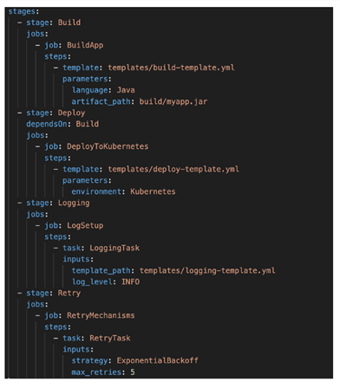The image size is (340, 388).
Task: Click the 'dependsOn' key
Action: tap(47, 124)
